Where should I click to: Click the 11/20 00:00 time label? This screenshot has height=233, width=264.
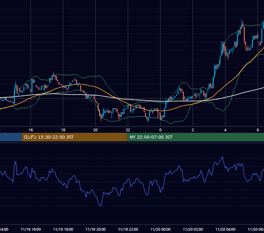(x=160, y=229)
